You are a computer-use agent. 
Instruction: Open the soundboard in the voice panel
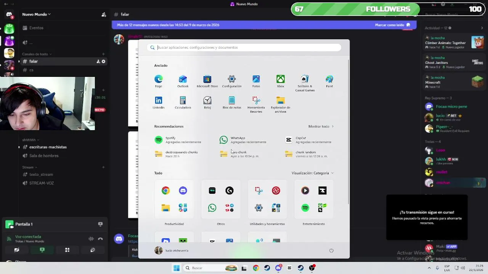click(92, 250)
